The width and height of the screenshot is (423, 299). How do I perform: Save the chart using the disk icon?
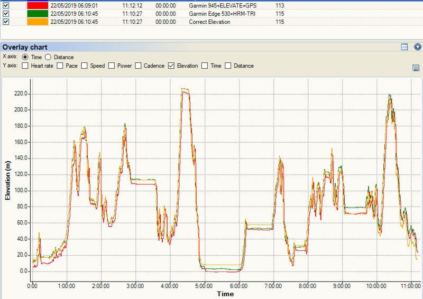pyautogui.click(x=416, y=68)
